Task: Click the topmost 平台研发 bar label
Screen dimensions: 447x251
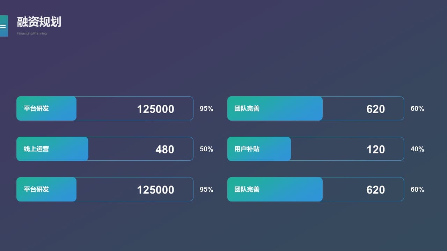Action: tap(36, 108)
